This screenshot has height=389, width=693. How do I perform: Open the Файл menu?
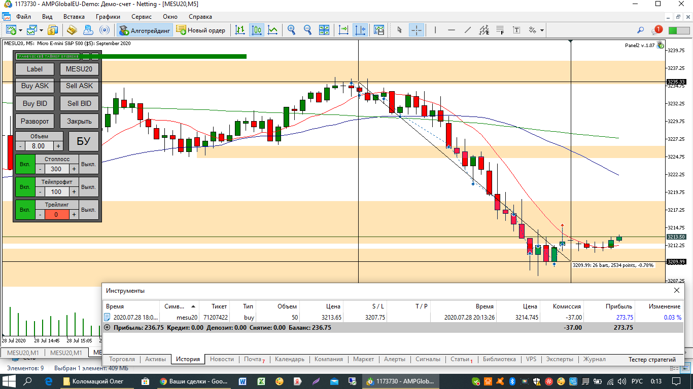pyautogui.click(x=24, y=17)
